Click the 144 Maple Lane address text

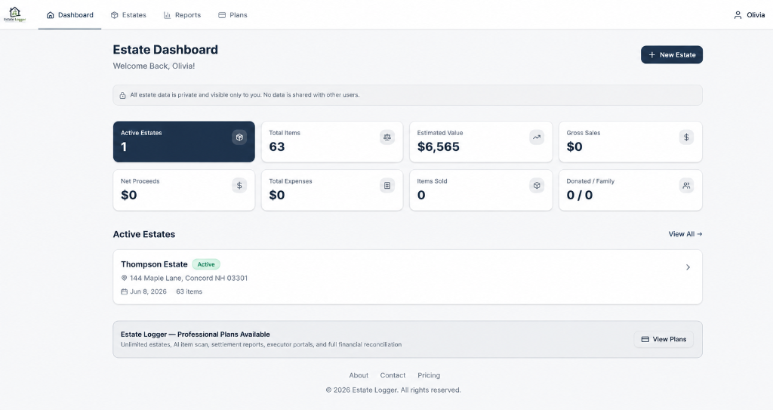(189, 279)
